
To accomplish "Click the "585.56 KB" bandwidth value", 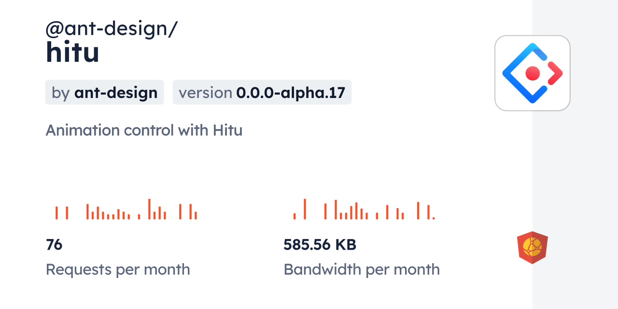I will (320, 245).
